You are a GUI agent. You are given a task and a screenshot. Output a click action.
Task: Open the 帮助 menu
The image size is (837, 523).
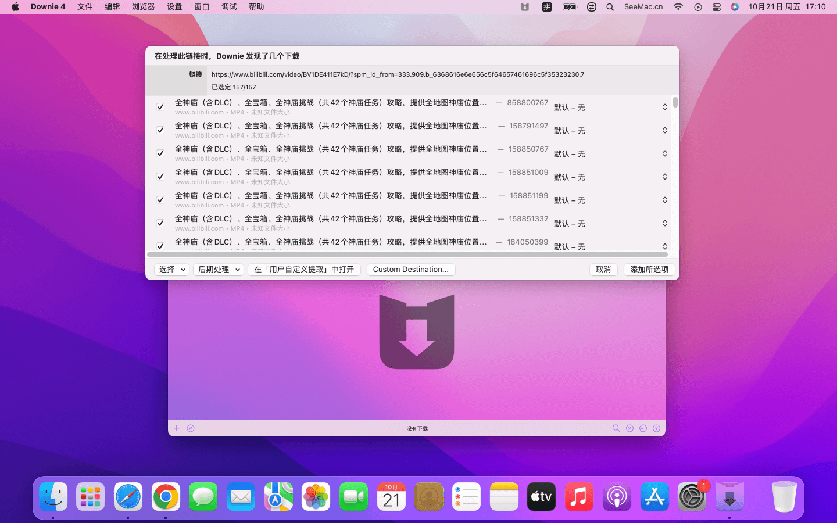tap(256, 7)
